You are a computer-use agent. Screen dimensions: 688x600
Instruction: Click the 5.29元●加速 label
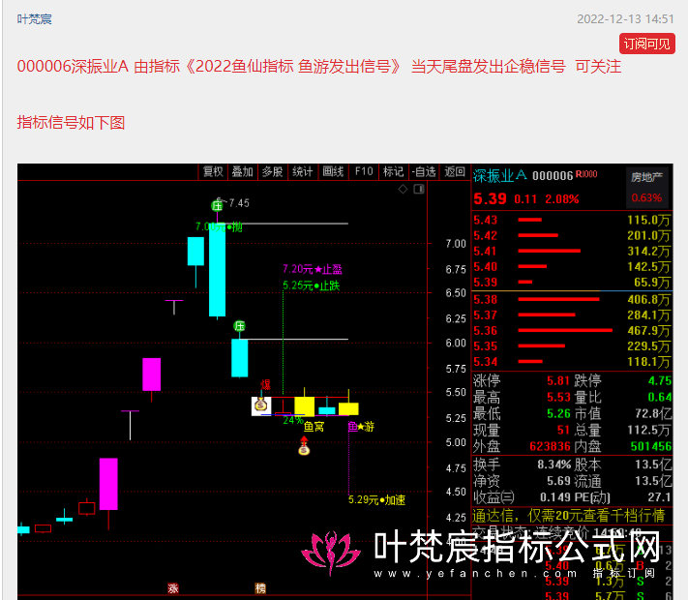click(x=377, y=500)
